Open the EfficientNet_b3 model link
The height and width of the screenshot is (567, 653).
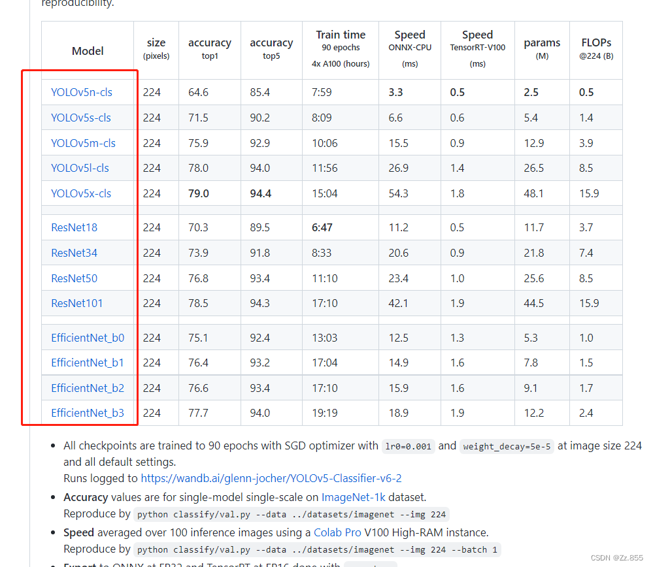point(88,413)
